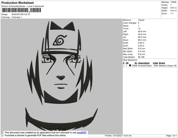This screenshot has width=178, height=138.
Task: Click the 'Brand' column header
Action: click(162, 63)
